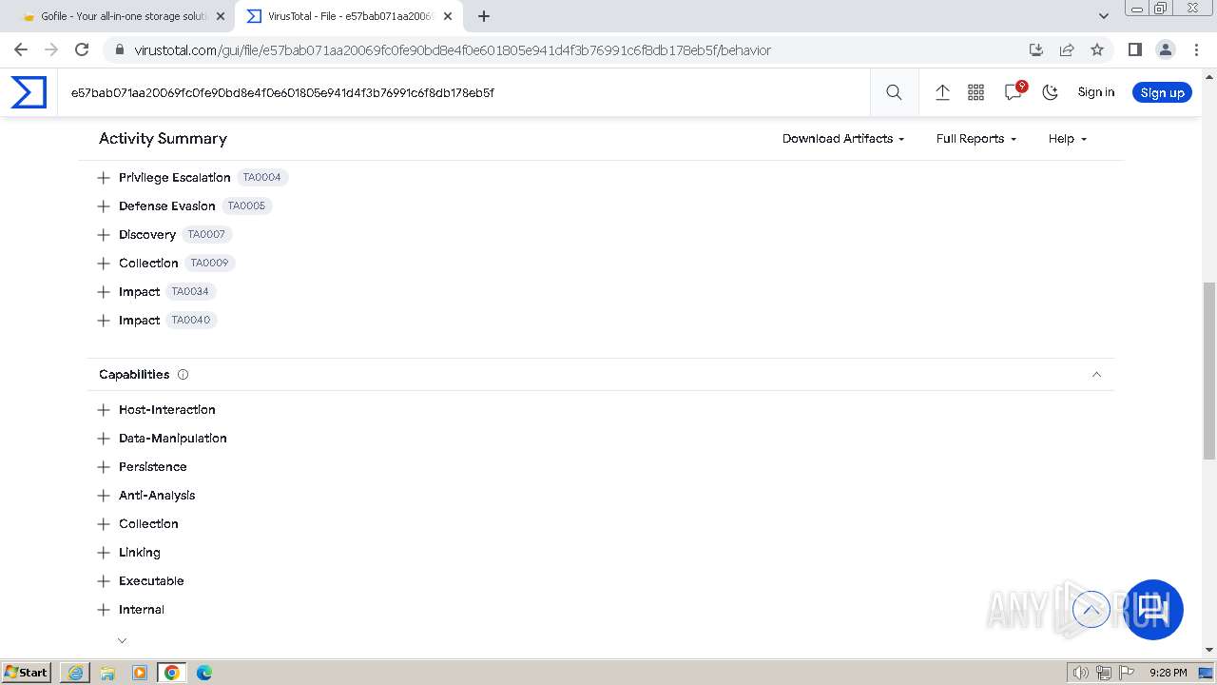Click the Start button
The image size is (1217, 685).
[x=27, y=673]
